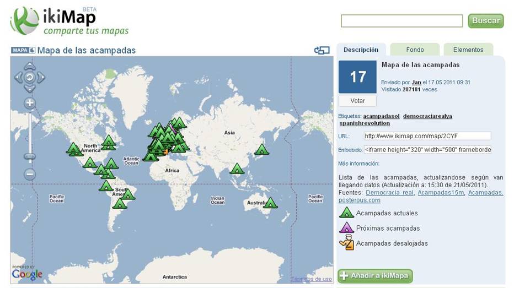Open the Democracia real source link
The image size is (514, 288).
click(x=389, y=193)
